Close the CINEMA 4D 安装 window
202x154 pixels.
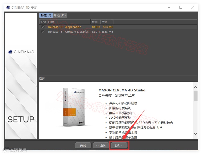tap(193, 8)
